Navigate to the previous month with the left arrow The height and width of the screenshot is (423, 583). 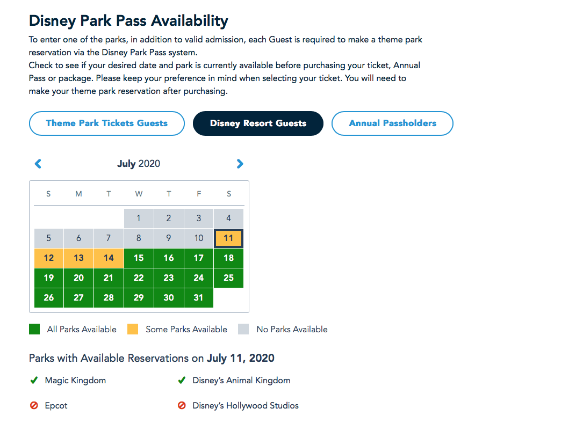(x=38, y=164)
